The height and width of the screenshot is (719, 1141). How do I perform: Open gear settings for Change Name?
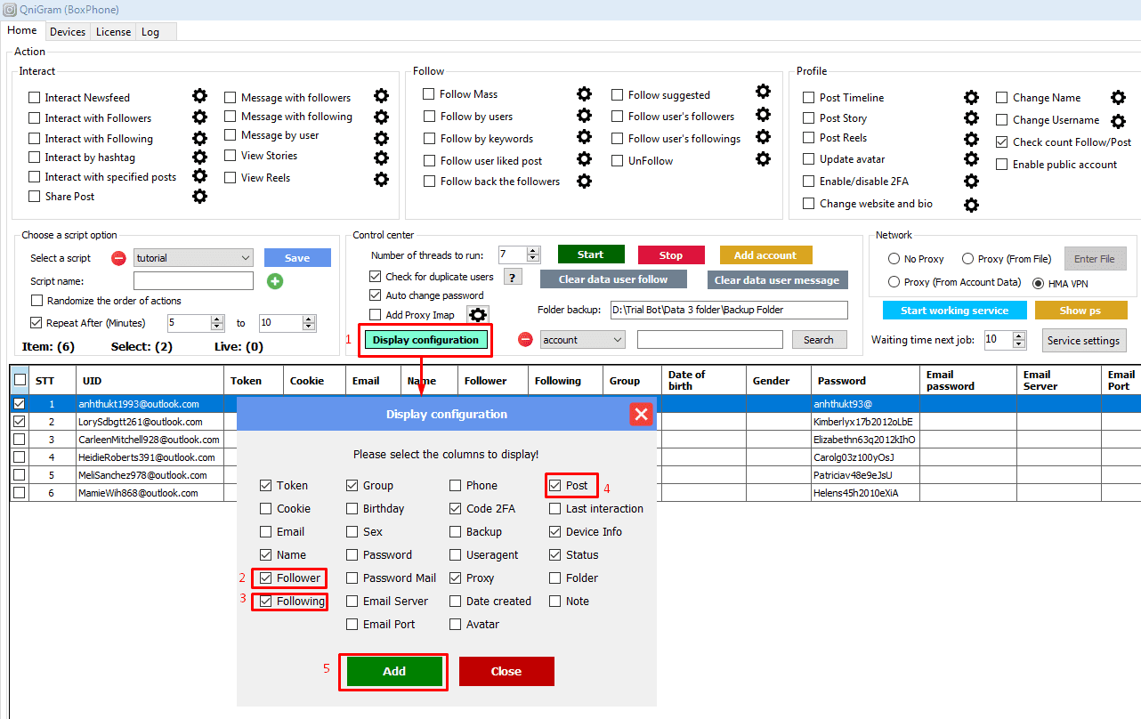1118,98
